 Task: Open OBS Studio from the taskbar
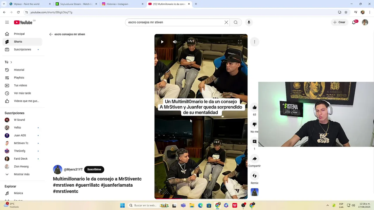point(243,205)
